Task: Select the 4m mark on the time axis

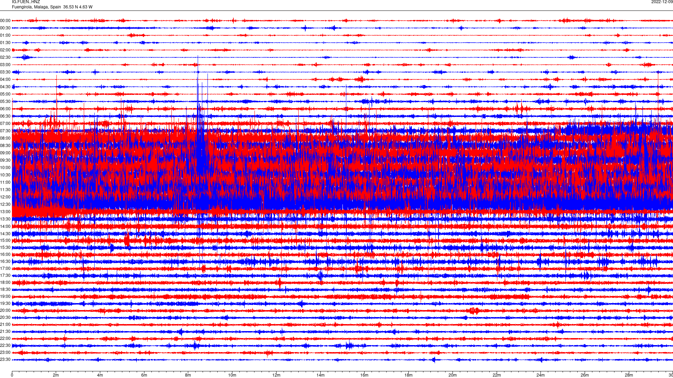Action: pos(100,375)
